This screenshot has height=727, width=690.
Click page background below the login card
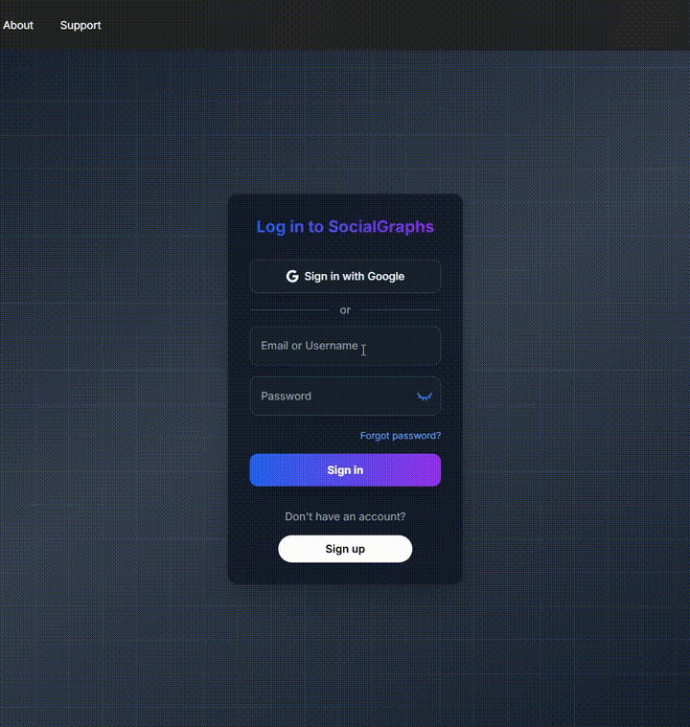tap(345, 651)
